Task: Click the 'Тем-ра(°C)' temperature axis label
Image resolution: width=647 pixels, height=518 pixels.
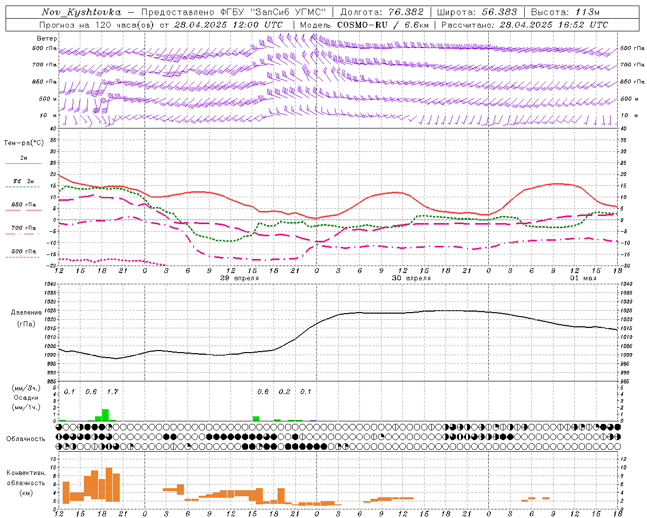Action: [24, 143]
